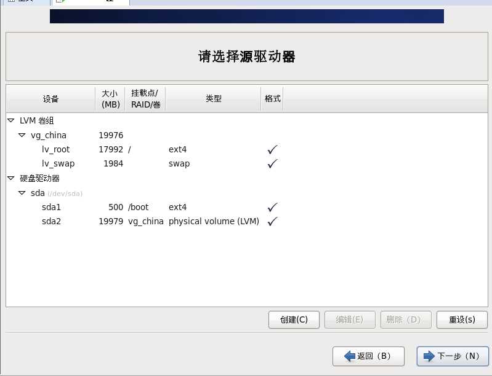Sort by the 设备 column header
The height and width of the screenshot is (376, 492).
tap(50, 99)
